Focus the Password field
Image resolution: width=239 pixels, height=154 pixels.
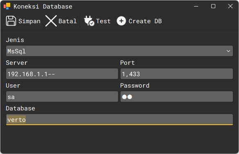176,97
